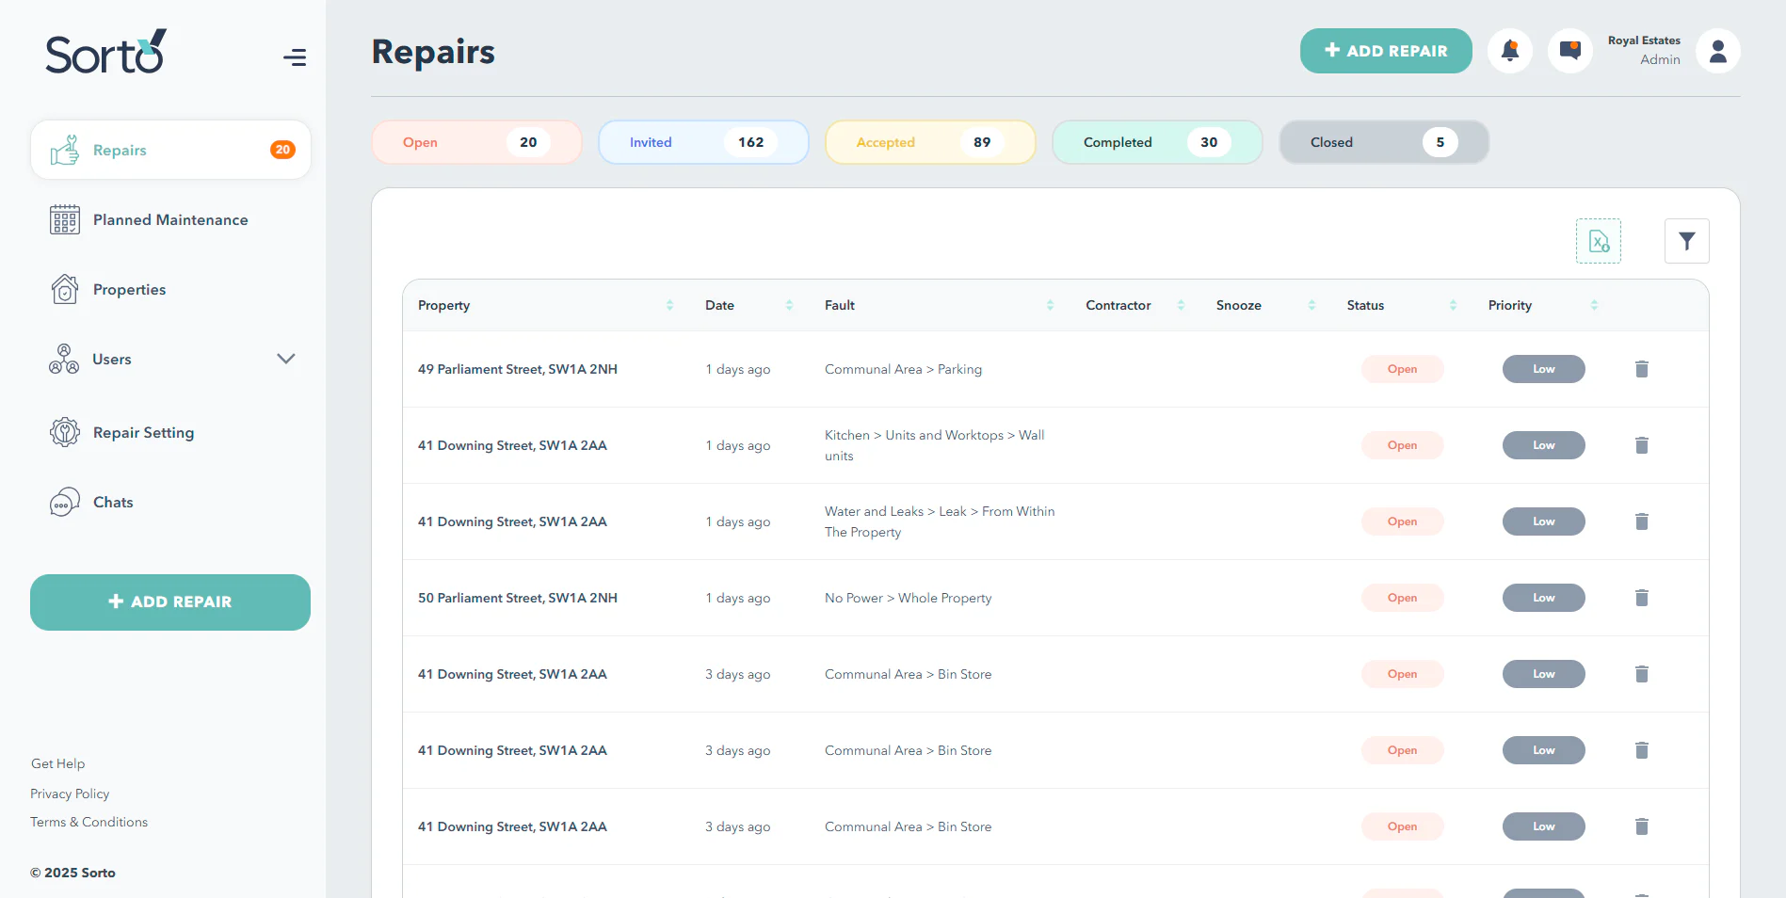The width and height of the screenshot is (1786, 898).
Task: Select 50 Parliament Street, SW1A 2NH property
Action: pos(518,598)
